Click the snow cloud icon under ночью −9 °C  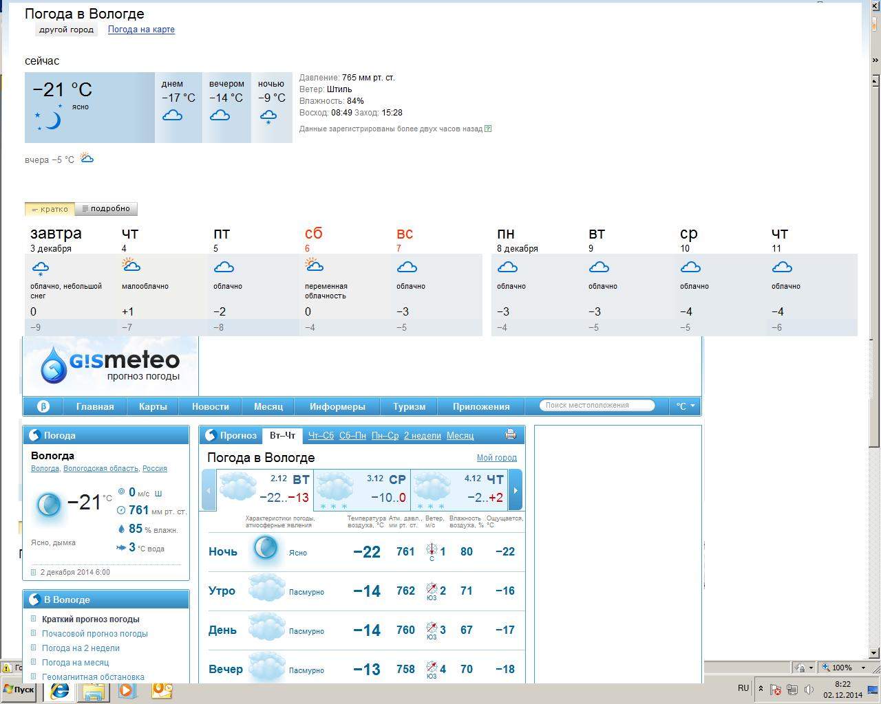[268, 117]
